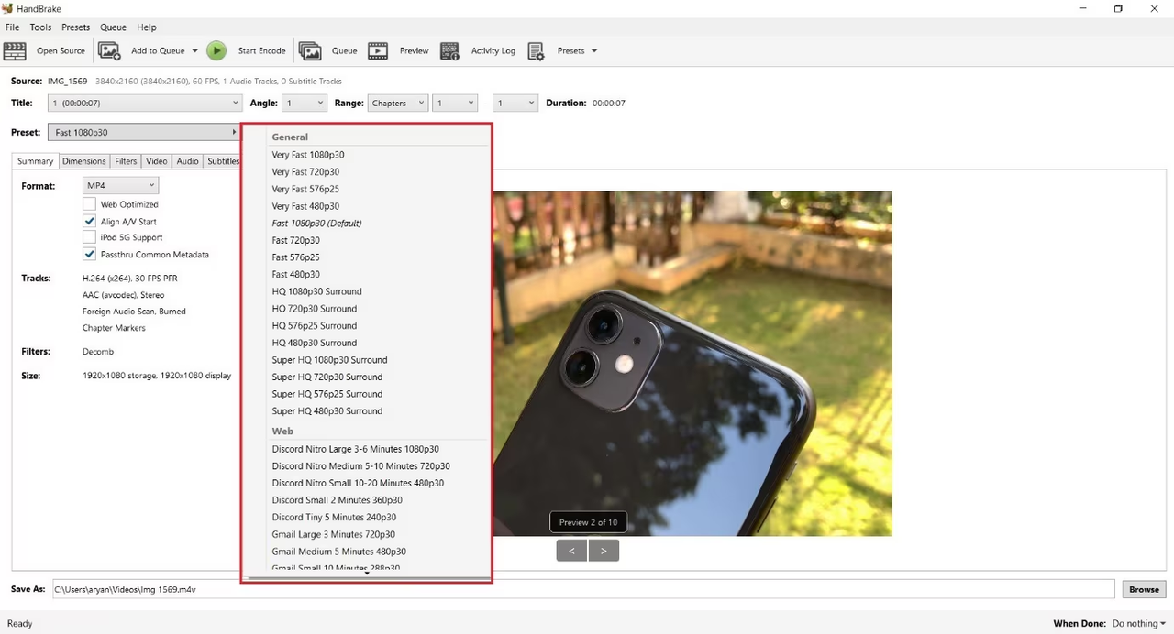
Task: Click the Save As file path field
Action: [x=582, y=589]
